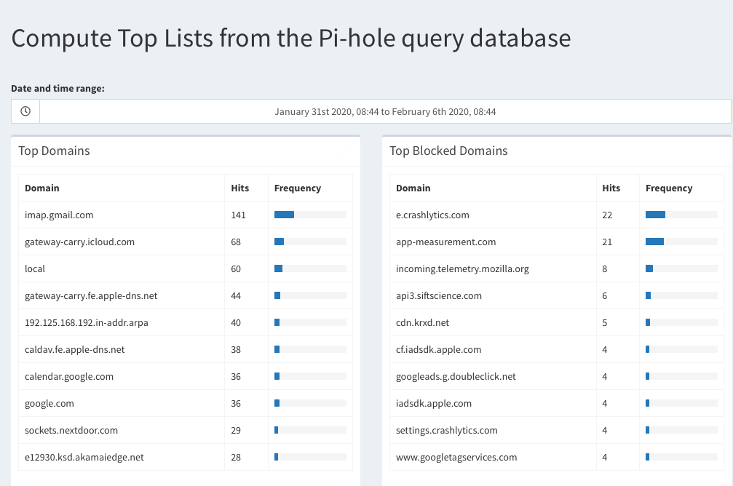Click Hits column header in Top Domains

[239, 188]
